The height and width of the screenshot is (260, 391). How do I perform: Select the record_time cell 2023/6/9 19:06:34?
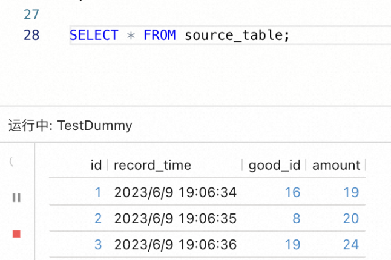point(175,192)
